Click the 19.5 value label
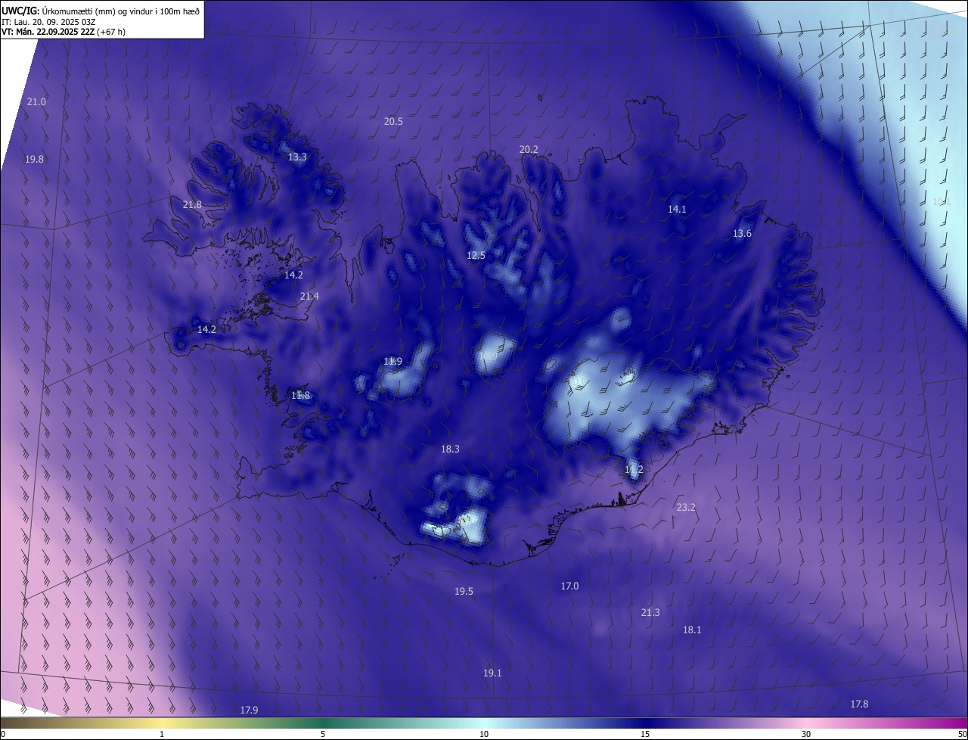The height and width of the screenshot is (740, 968). 464,591
